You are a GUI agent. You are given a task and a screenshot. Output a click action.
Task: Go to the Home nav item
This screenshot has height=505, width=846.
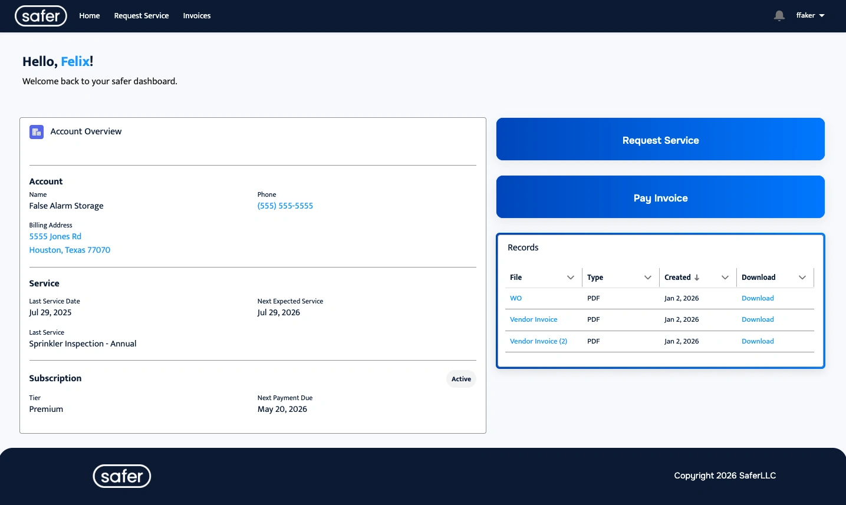[x=90, y=16]
